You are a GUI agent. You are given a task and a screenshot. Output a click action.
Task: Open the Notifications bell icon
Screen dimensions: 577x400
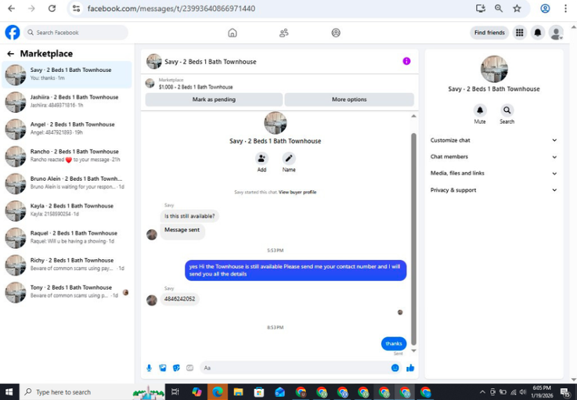pyautogui.click(x=538, y=33)
